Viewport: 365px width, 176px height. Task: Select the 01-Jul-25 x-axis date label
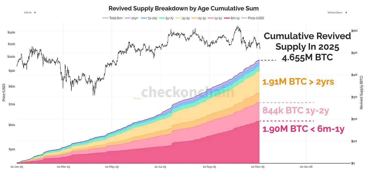(160, 167)
